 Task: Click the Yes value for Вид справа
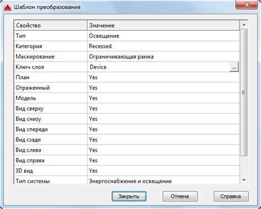click(x=164, y=161)
